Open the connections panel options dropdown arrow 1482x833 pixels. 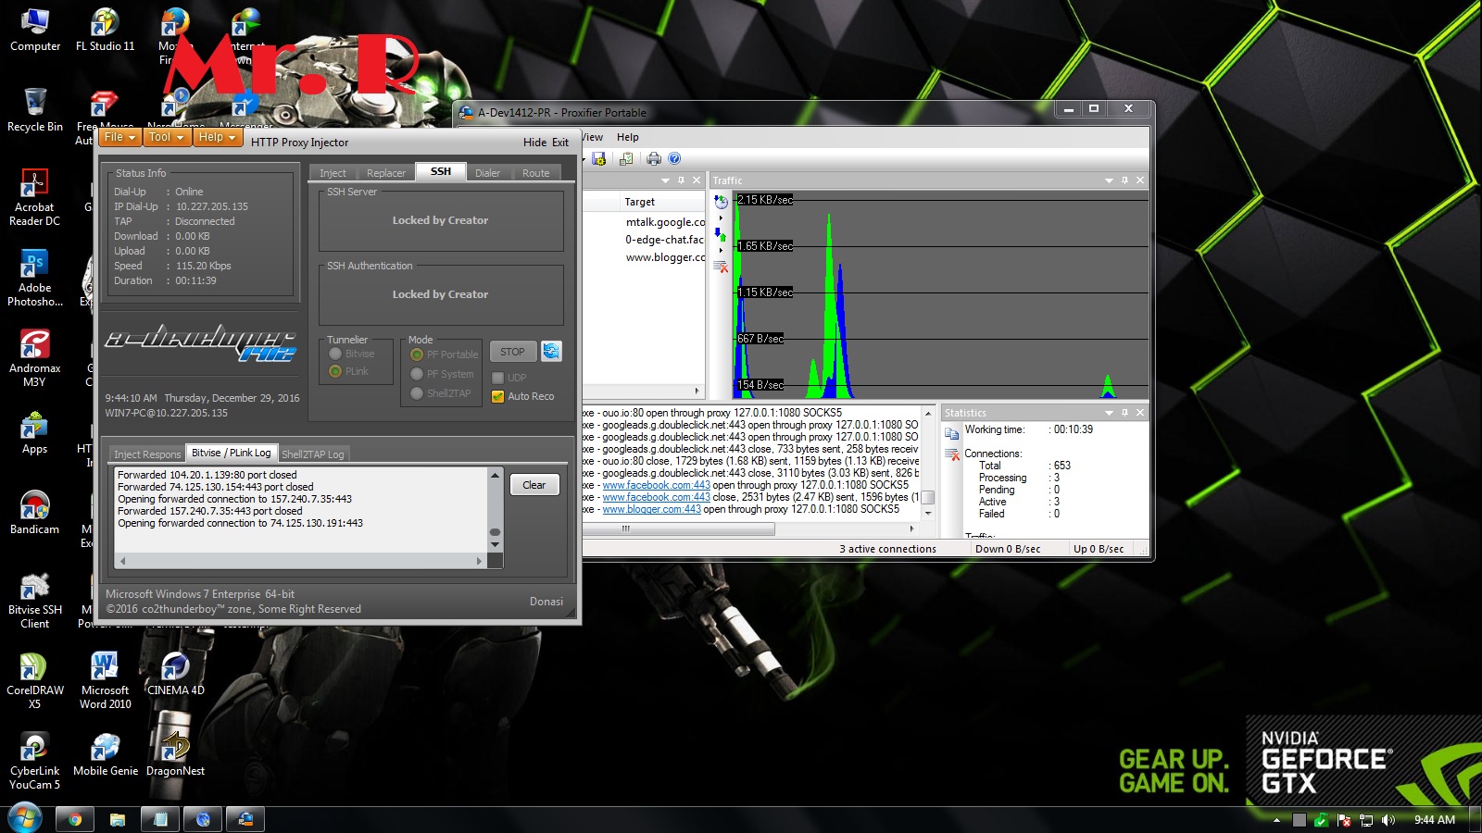tap(665, 180)
